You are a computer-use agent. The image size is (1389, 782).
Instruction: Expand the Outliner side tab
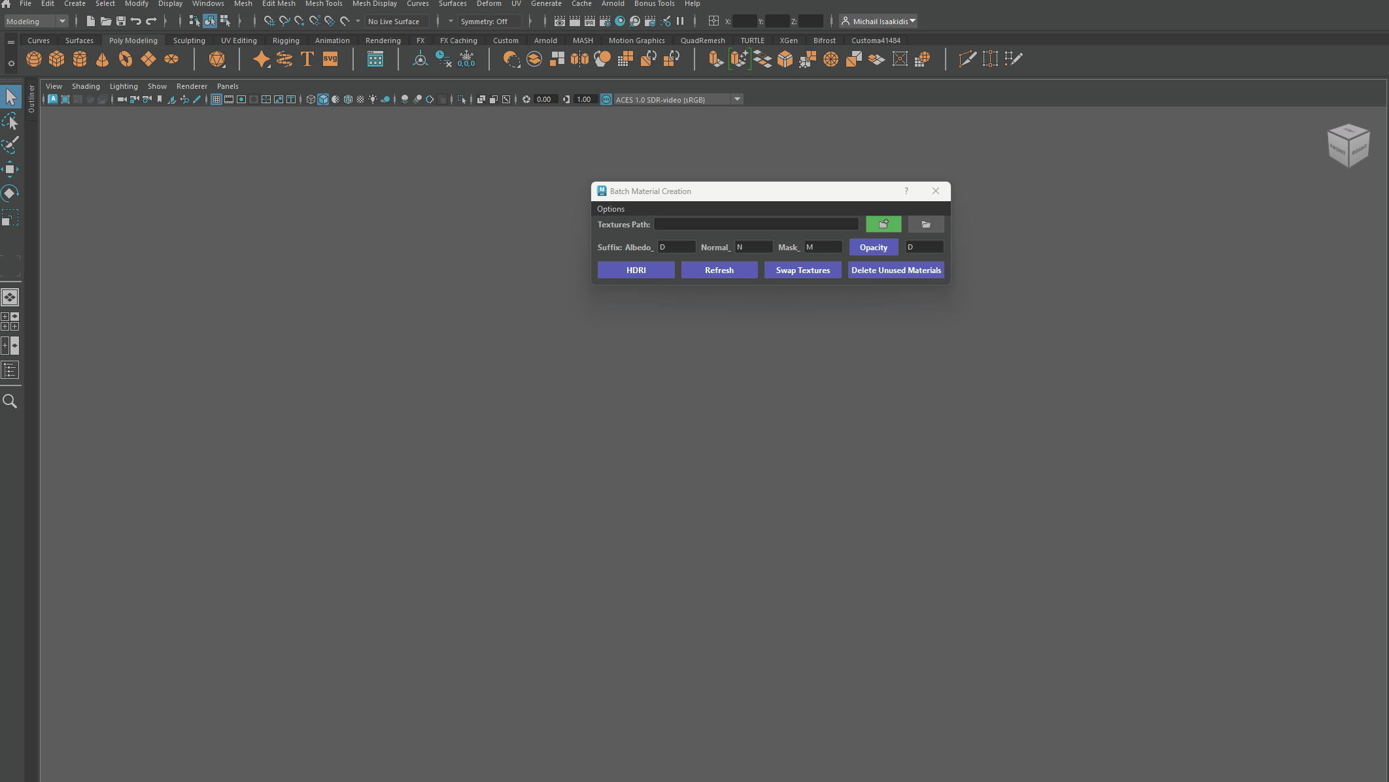(x=31, y=99)
